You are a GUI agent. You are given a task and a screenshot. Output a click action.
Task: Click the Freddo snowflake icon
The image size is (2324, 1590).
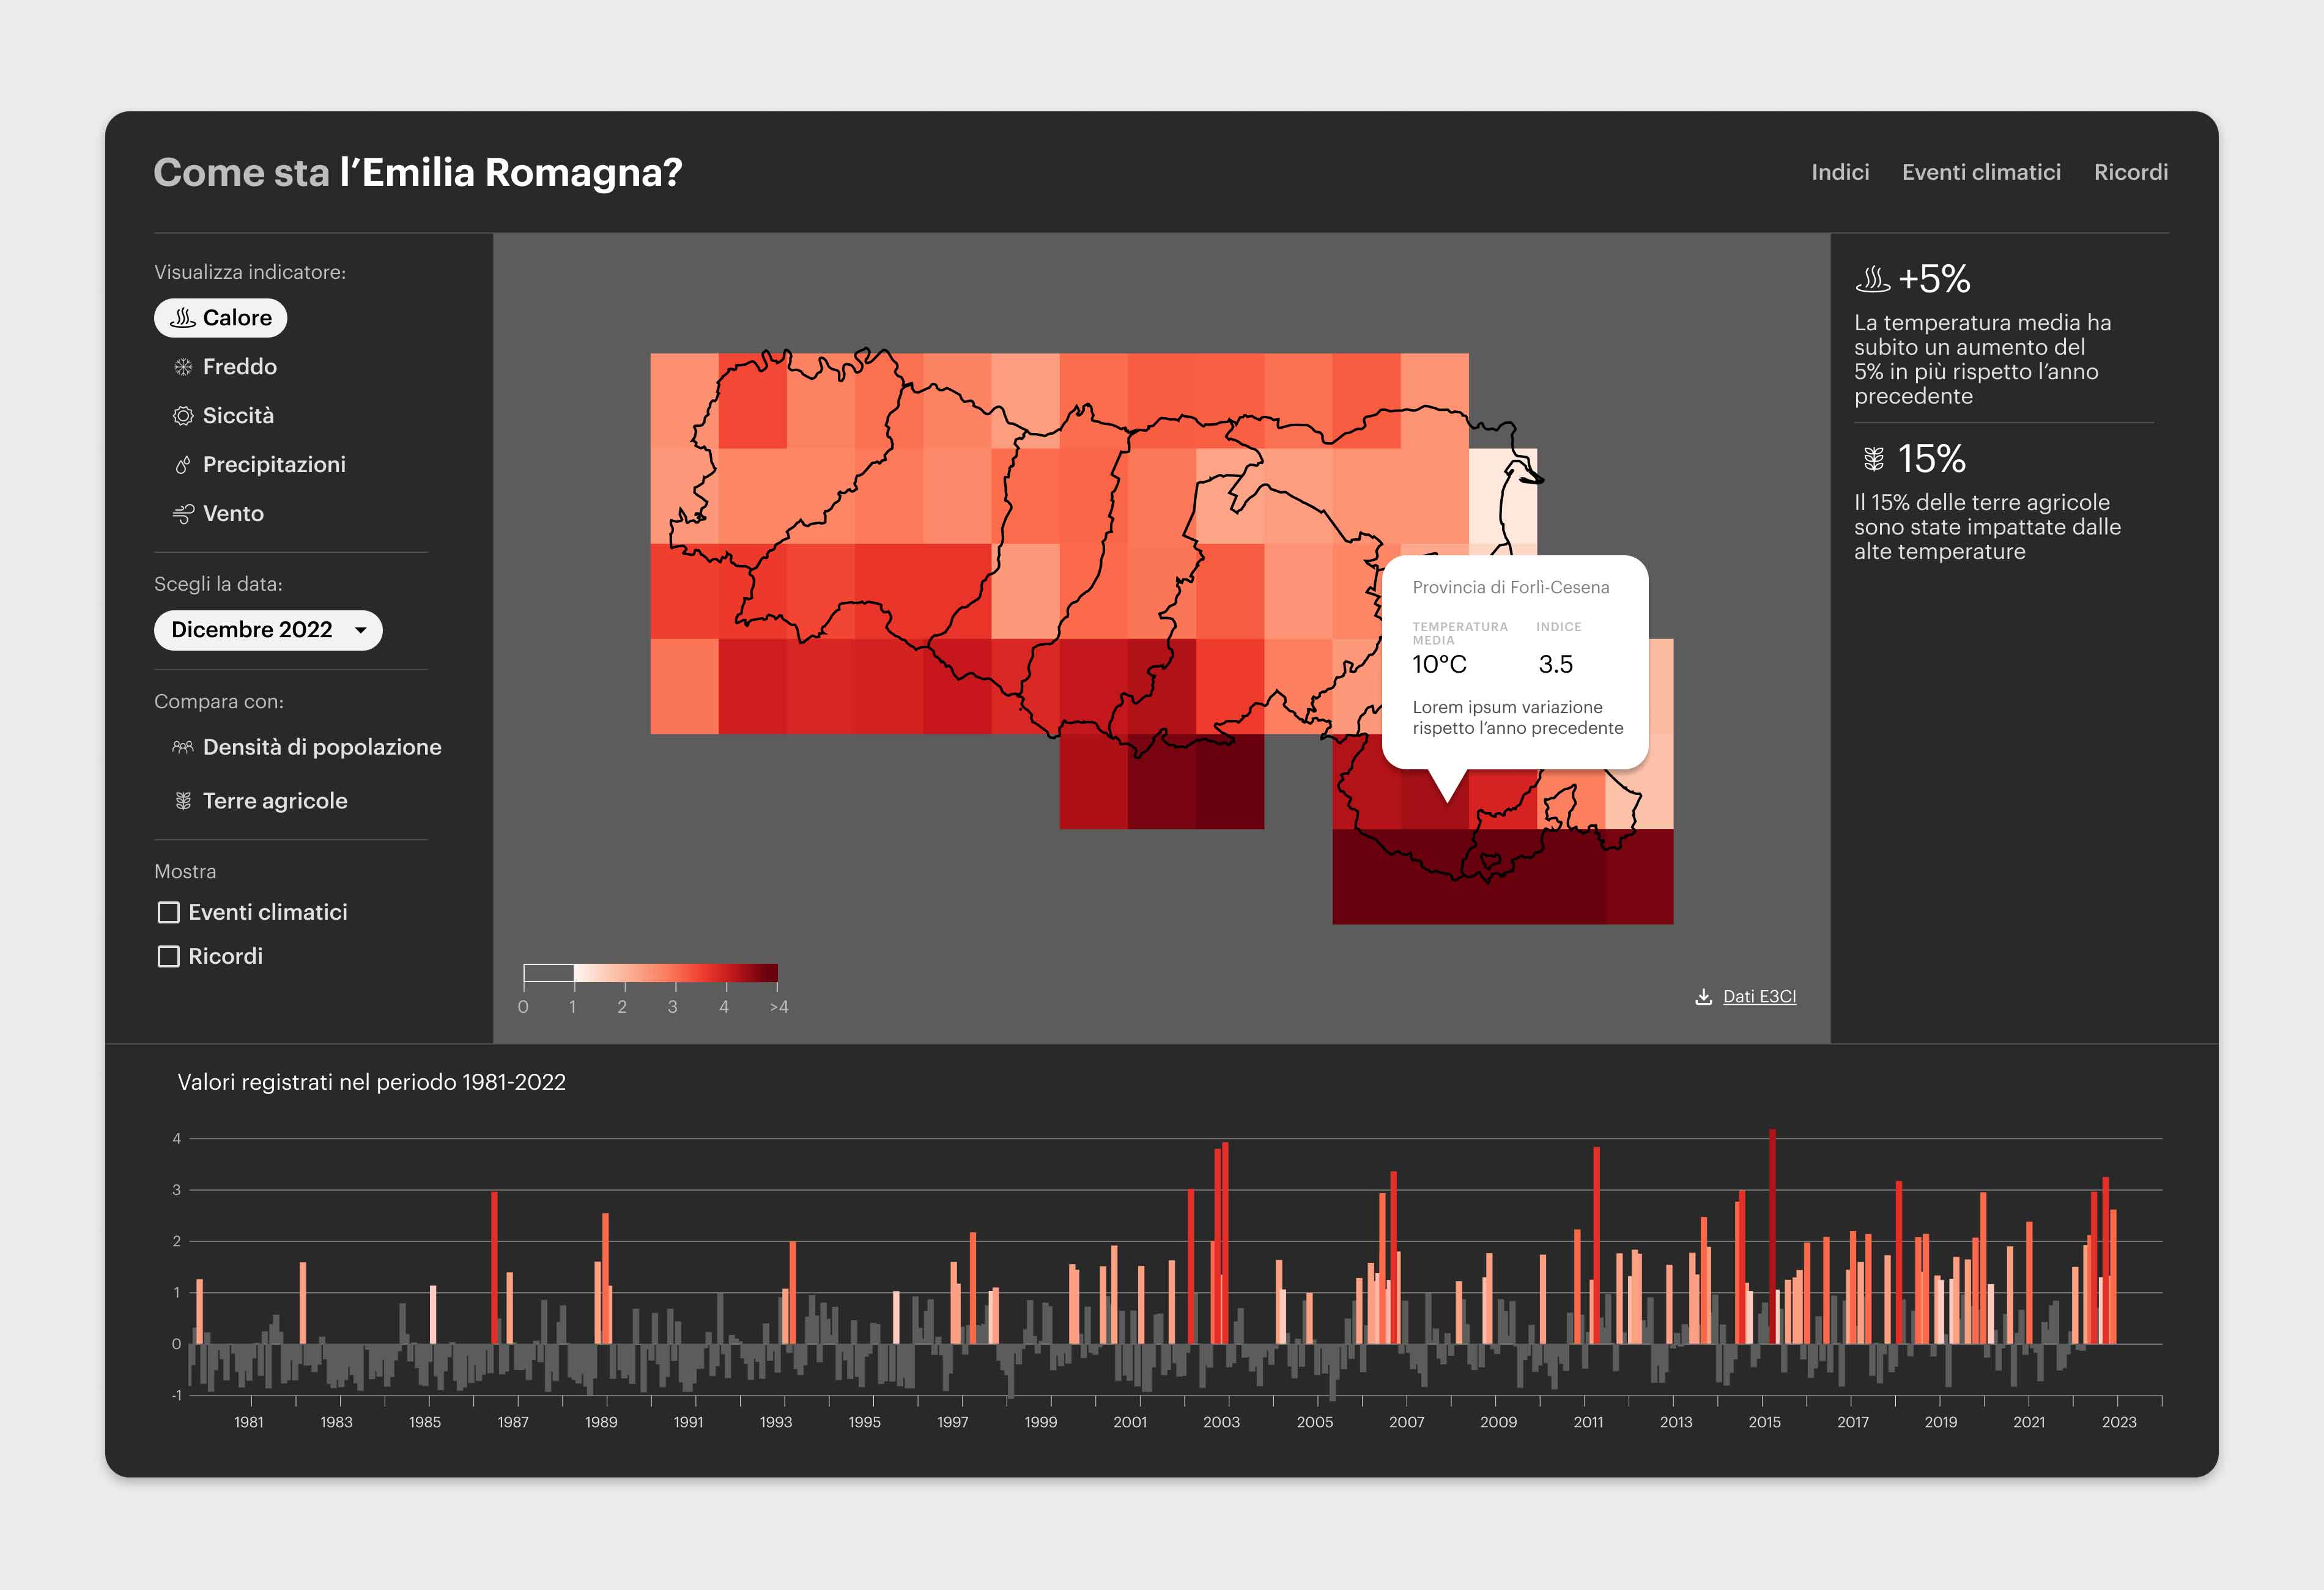tap(183, 367)
